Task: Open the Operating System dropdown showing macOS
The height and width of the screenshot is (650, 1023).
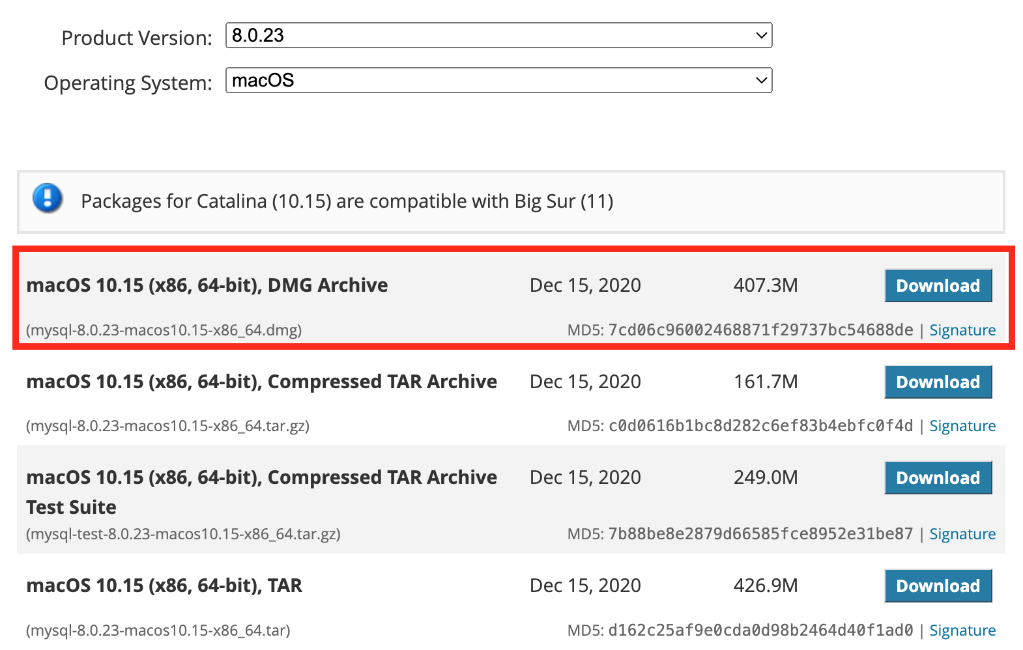Action: pos(498,80)
